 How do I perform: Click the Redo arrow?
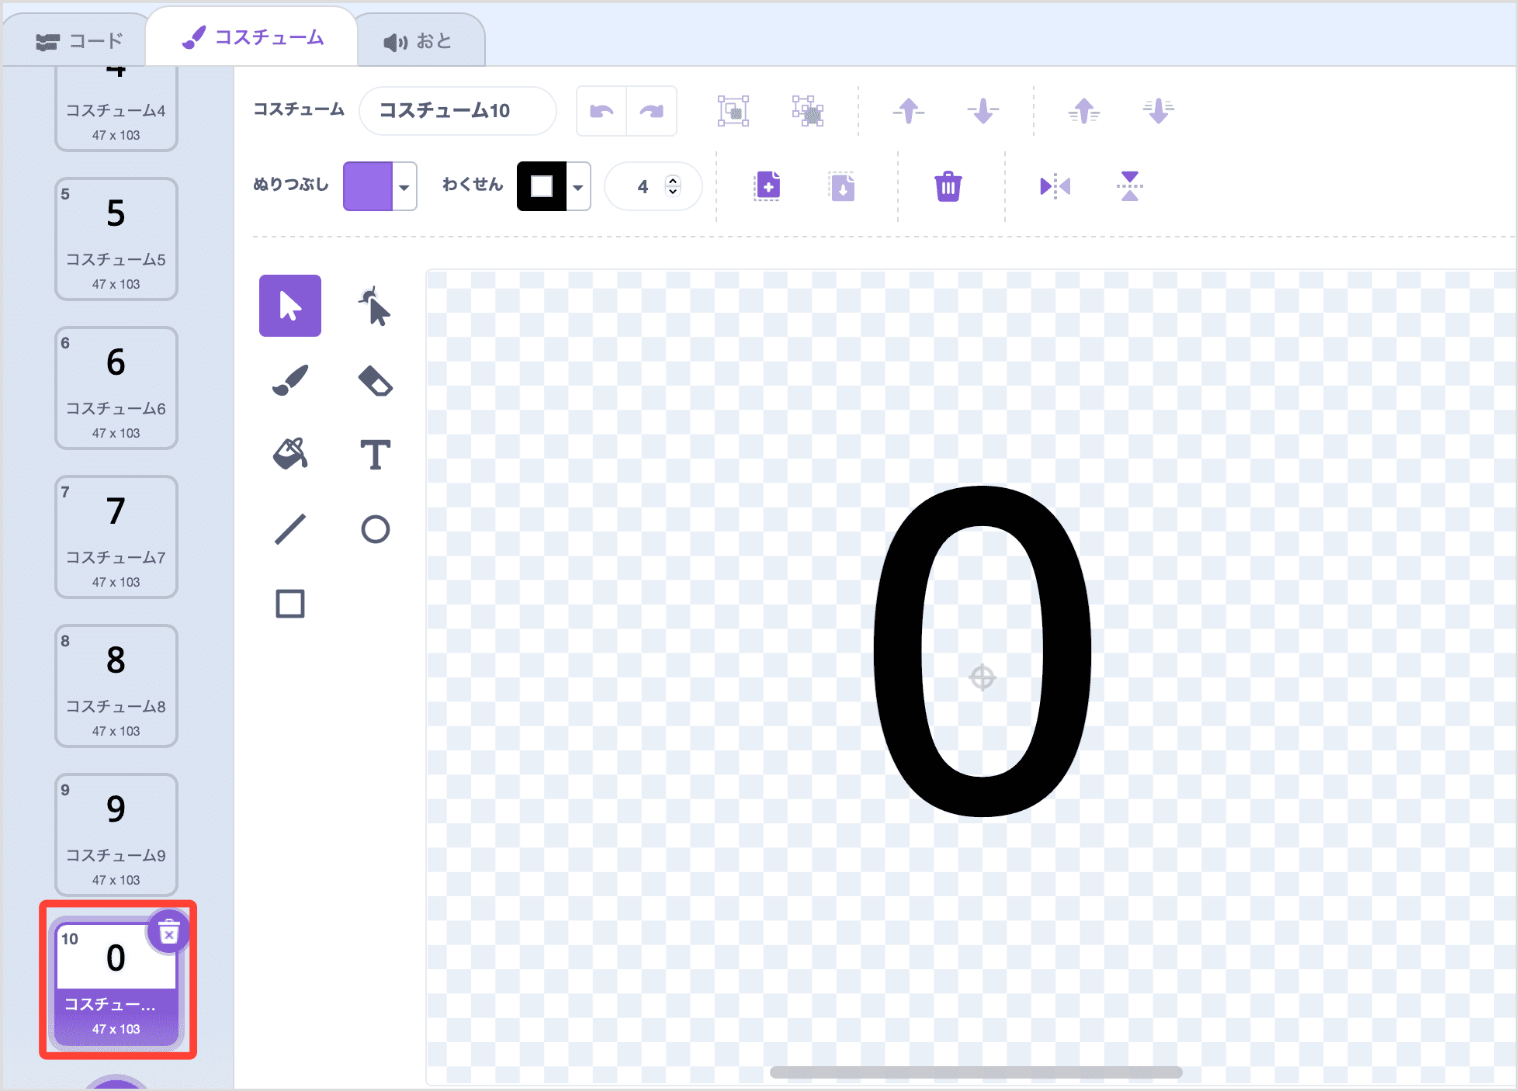(x=652, y=111)
